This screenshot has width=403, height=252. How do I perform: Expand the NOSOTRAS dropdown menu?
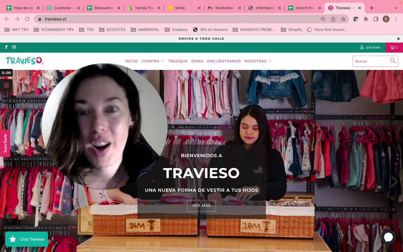click(258, 61)
